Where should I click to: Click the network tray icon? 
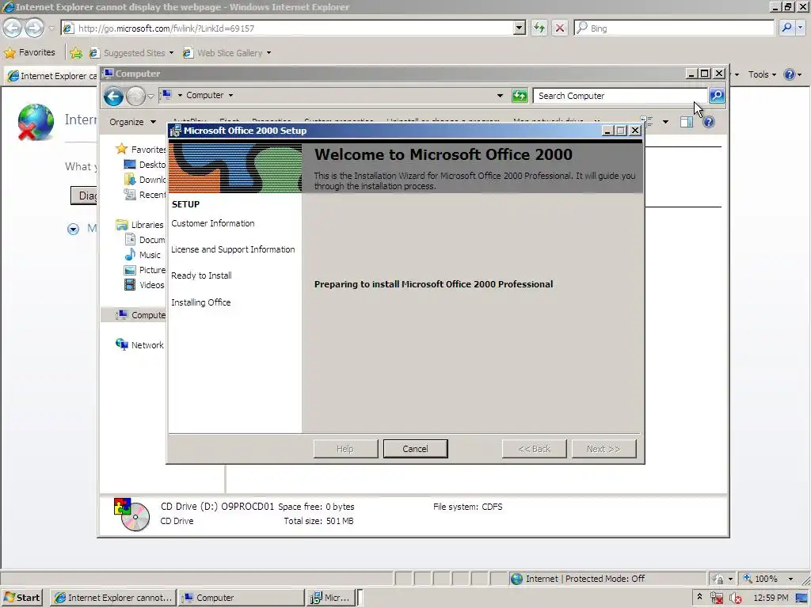click(716, 598)
